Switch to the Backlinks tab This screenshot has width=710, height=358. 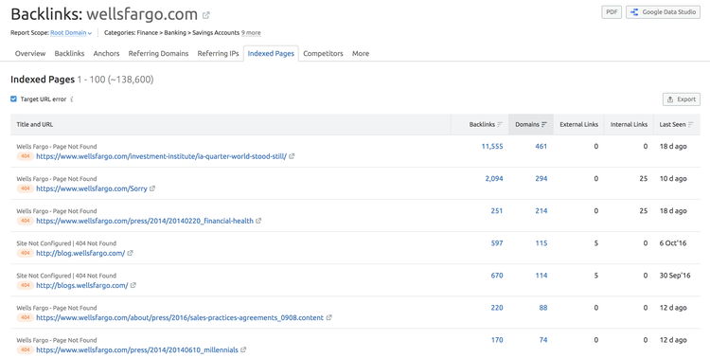tap(69, 53)
